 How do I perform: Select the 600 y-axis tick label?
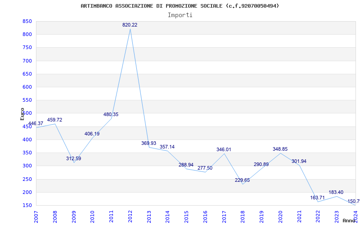coord(27,87)
